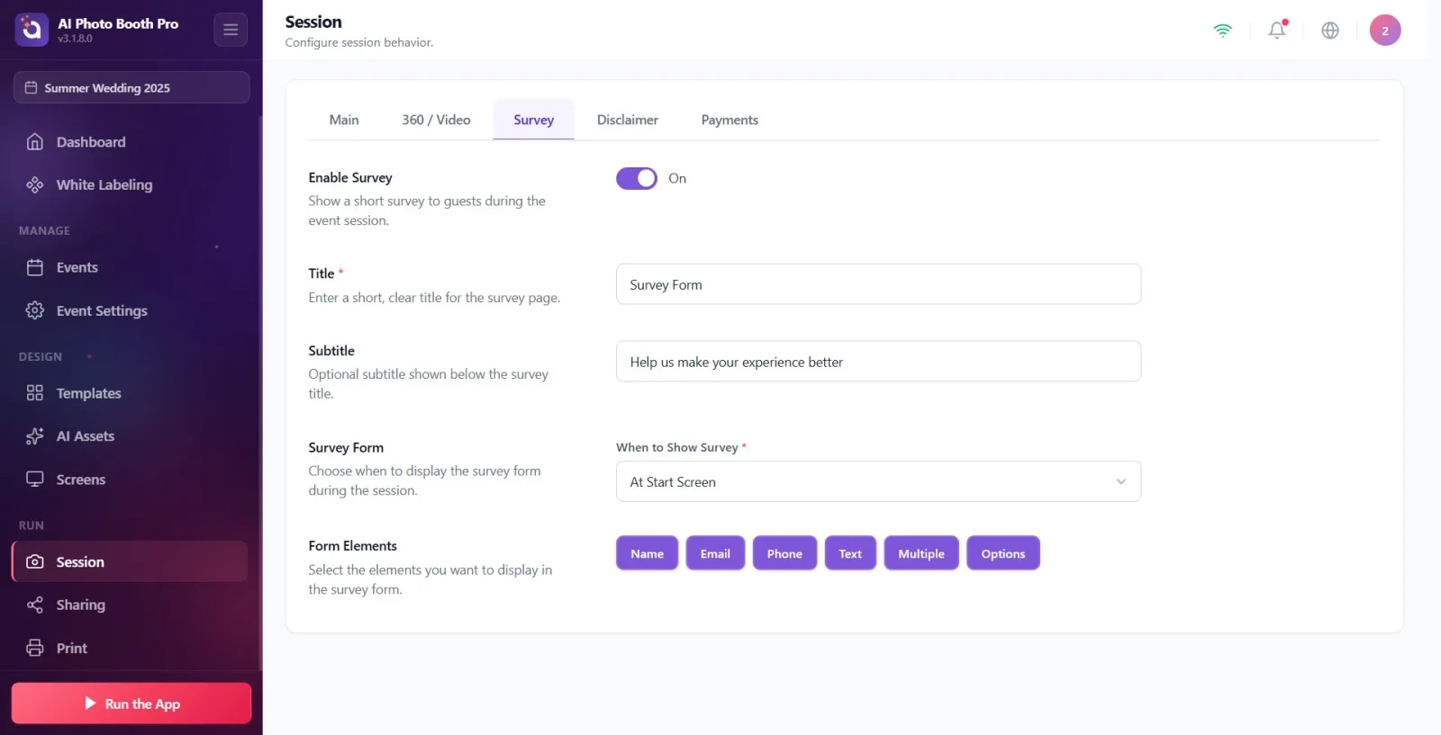Select the Survey tab

click(x=533, y=120)
